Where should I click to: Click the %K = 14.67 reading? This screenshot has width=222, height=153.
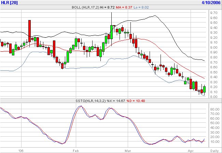116,101
